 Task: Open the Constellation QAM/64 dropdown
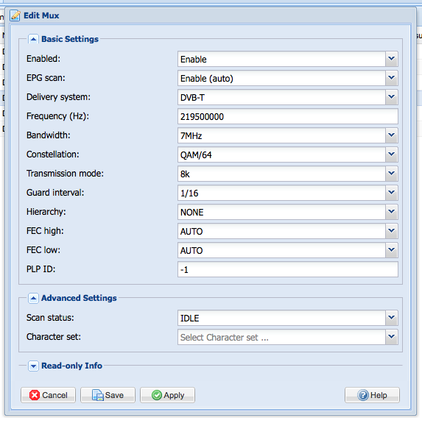pos(392,154)
